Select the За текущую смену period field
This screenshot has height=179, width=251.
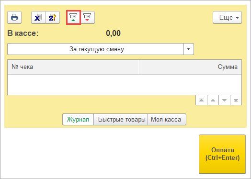[96, 49]
